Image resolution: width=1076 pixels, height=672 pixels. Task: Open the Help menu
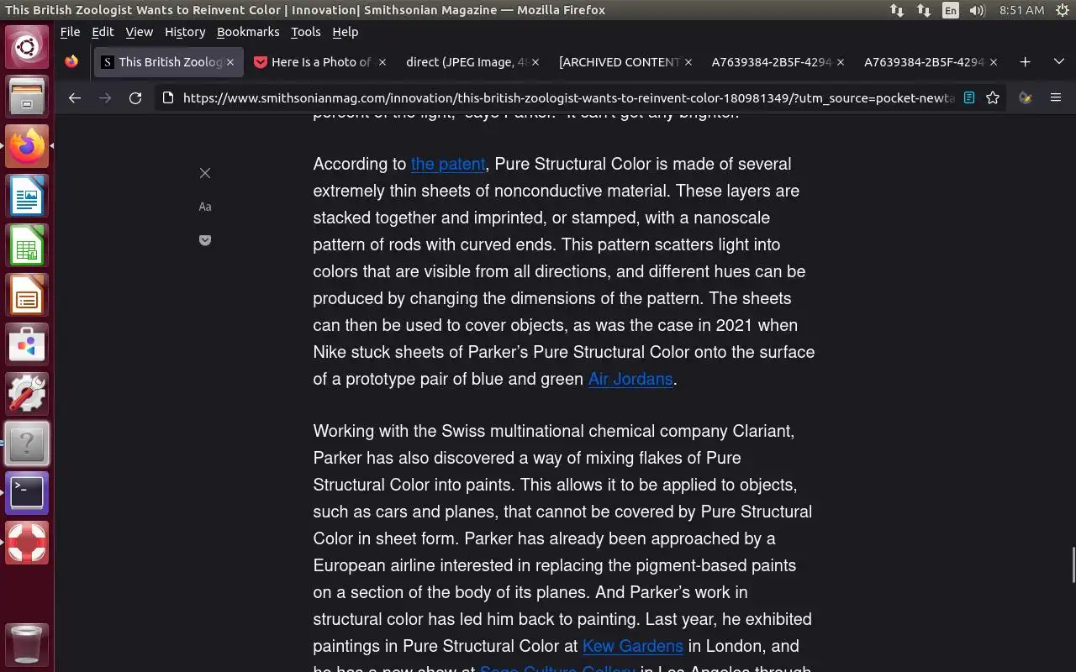345,31
